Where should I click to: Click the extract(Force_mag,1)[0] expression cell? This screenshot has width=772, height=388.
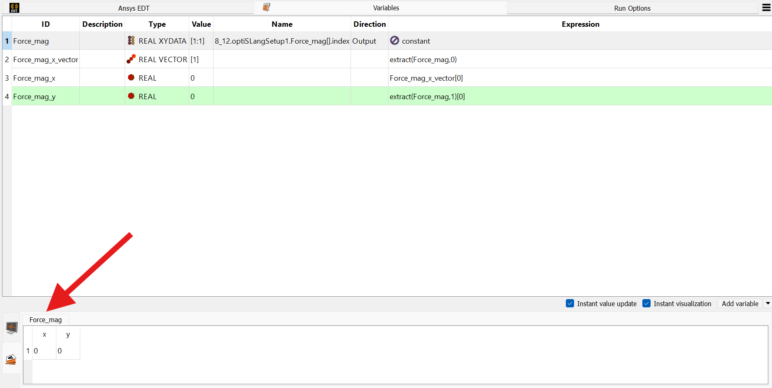(580, 97)
